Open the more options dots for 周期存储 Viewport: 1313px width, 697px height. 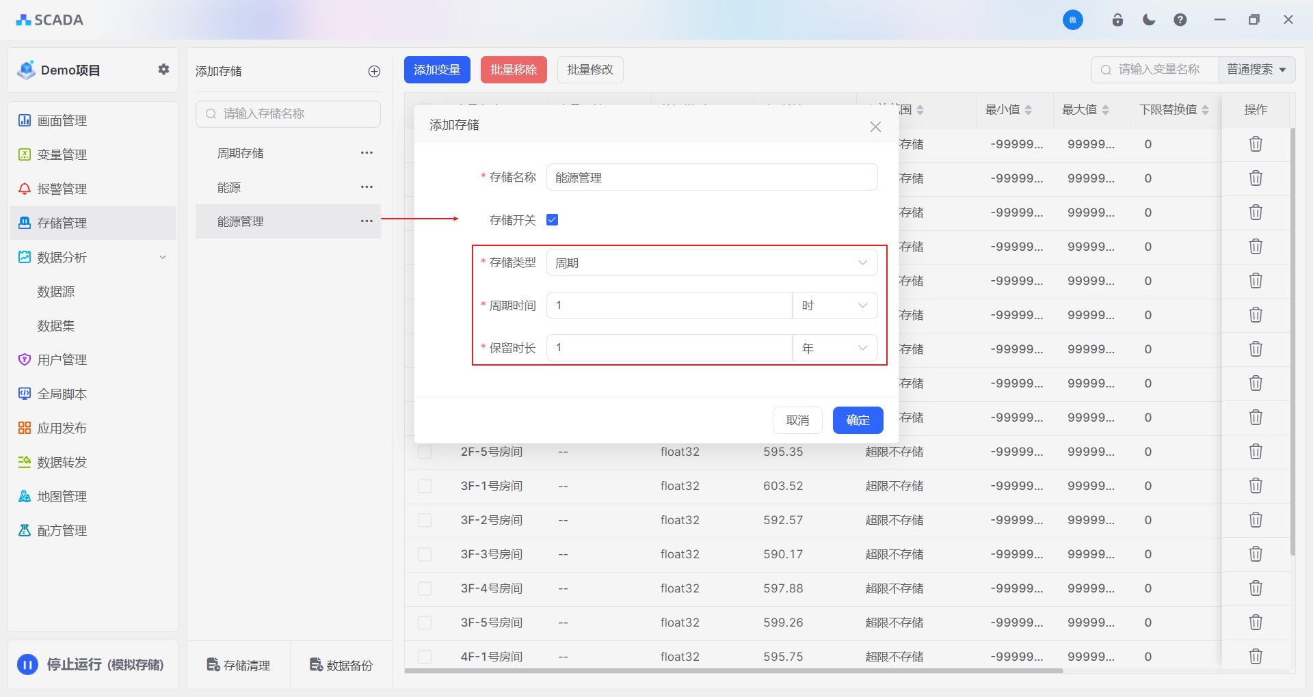[x=367, y=153]
